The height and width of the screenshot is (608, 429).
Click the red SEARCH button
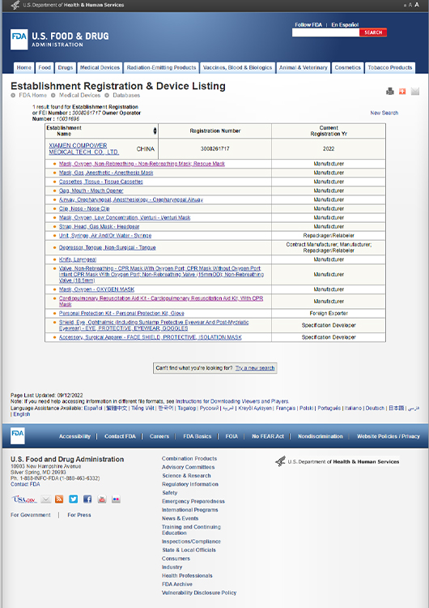point(373,32)
